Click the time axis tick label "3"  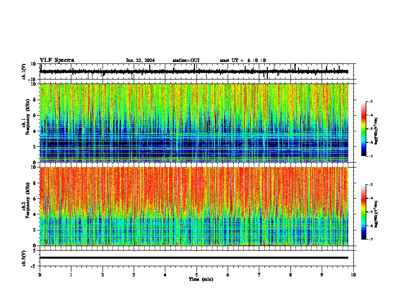[134, 275]
